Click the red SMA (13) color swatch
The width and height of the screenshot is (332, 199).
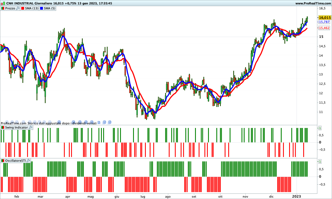point(23,8)
